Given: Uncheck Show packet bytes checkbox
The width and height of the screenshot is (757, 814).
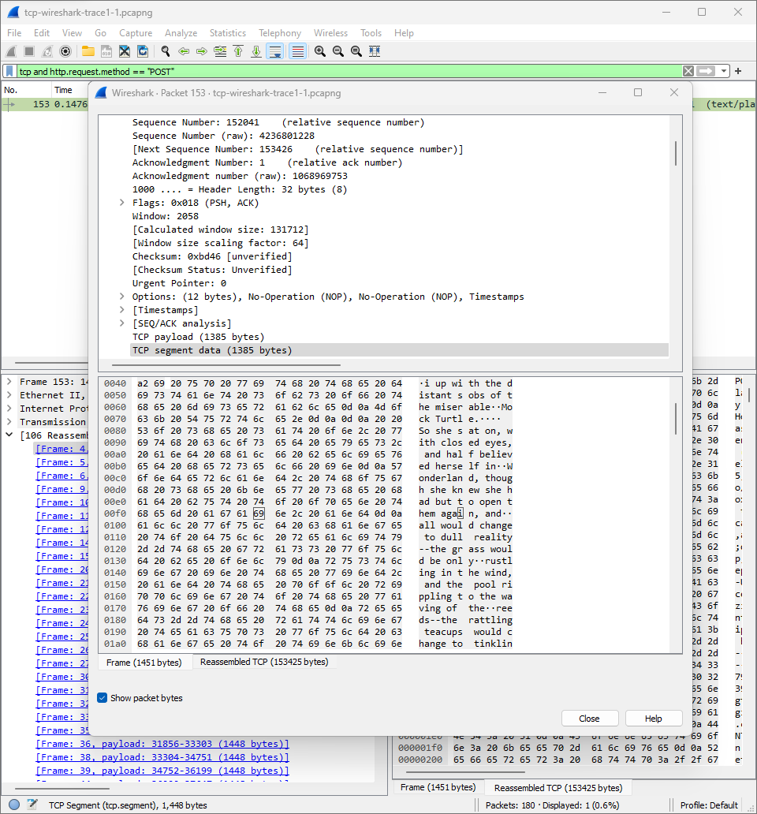Looking at the screenshot, I should 103,698.
